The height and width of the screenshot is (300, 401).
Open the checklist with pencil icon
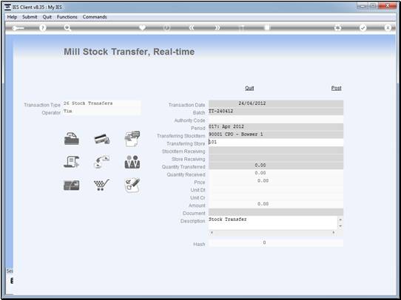pyautogui.click(x=132, y=185)
